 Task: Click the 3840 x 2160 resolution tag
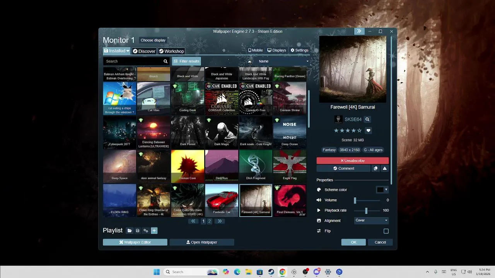[x=350, y=150]
